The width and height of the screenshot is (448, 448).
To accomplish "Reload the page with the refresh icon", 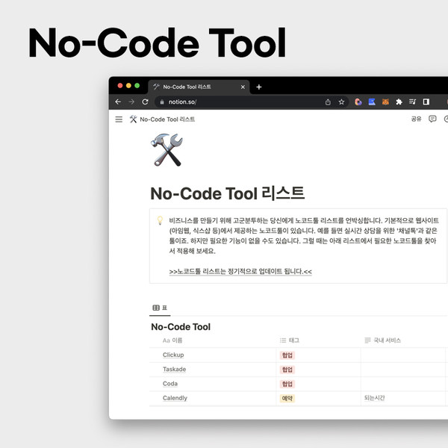I will [x=145, y=102].
